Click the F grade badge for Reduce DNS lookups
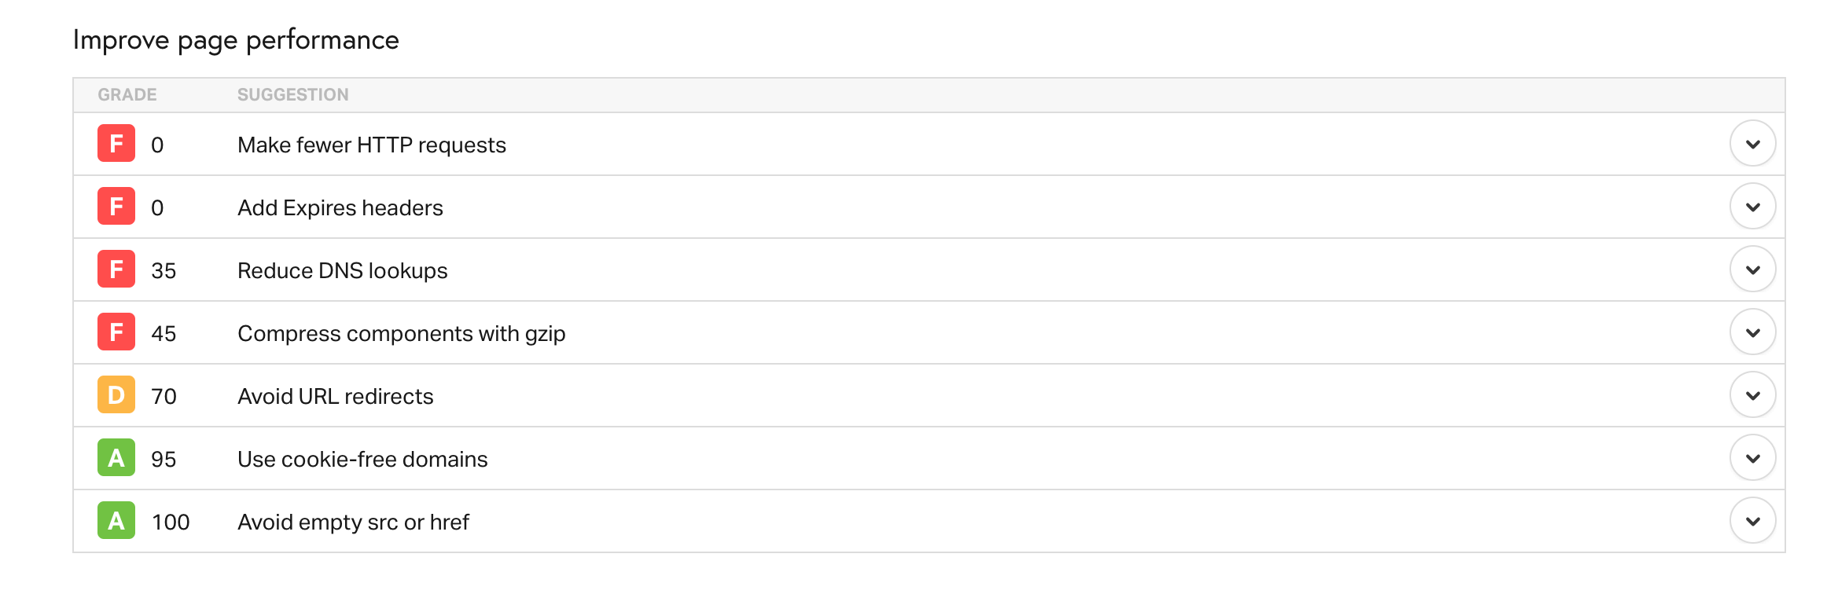Image resolution: width=1838 pixels, height=594 pixels. point(116,269)
